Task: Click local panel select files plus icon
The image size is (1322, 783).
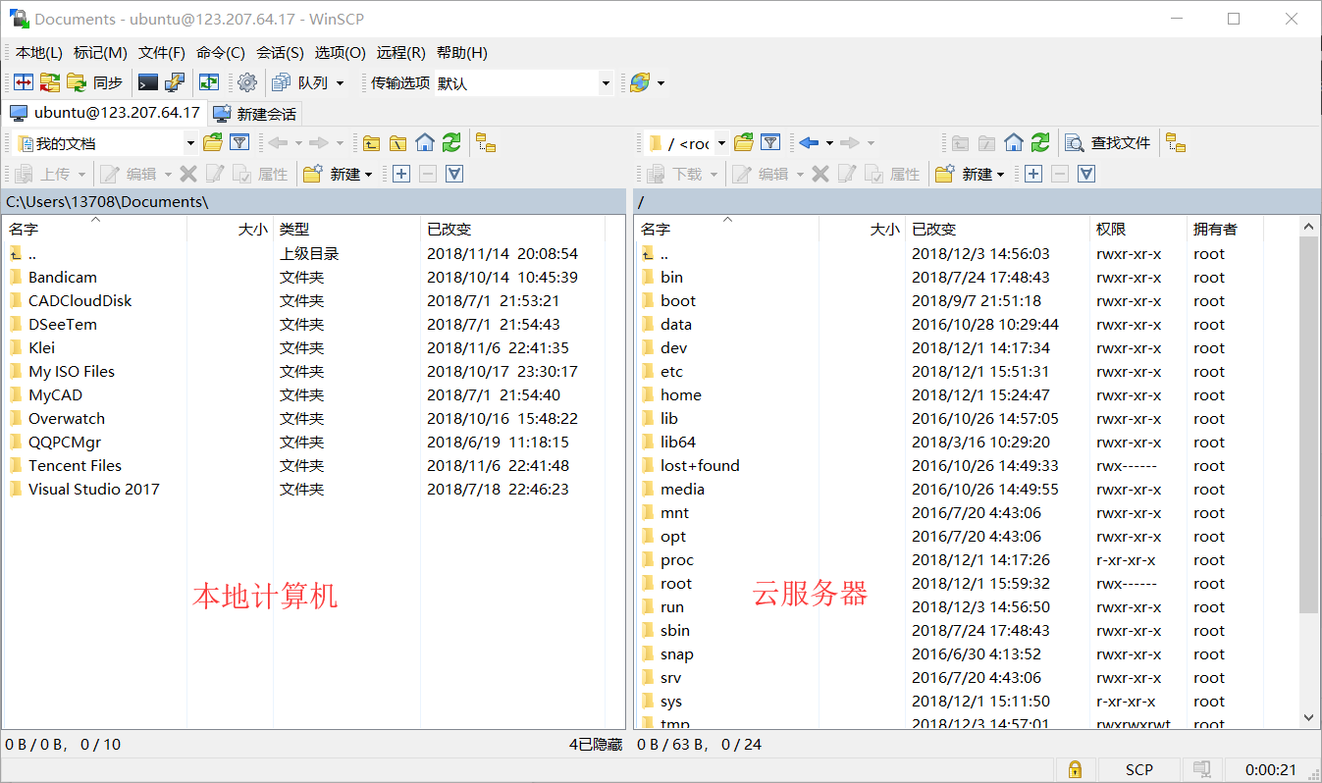Action: (400, 174)
